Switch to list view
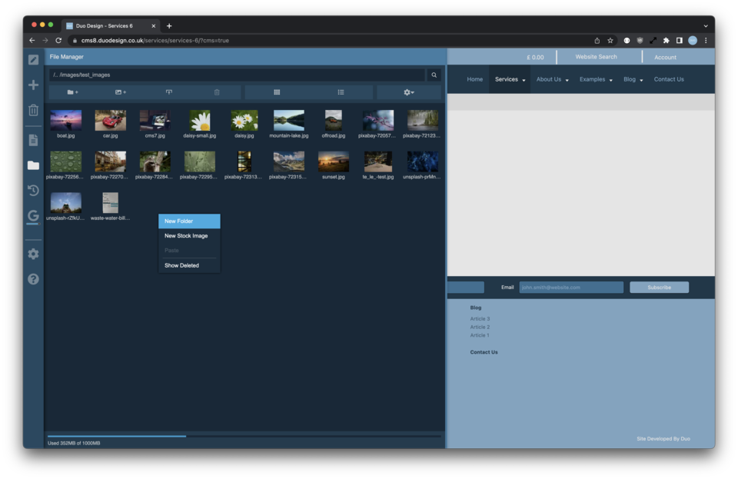This screenshot has height=479, width=738. pos(341,92)
